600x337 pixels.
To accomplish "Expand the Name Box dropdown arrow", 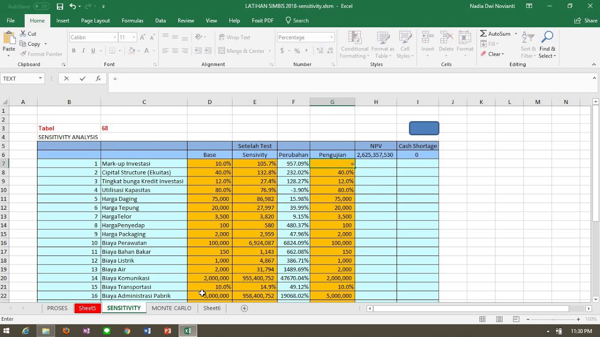I will click(40, 79).
